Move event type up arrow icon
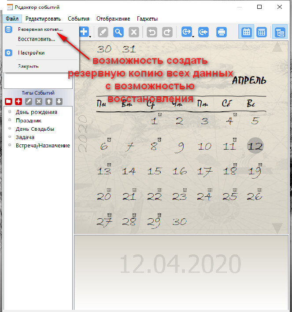The image size is (292, 312). [49, 102]
